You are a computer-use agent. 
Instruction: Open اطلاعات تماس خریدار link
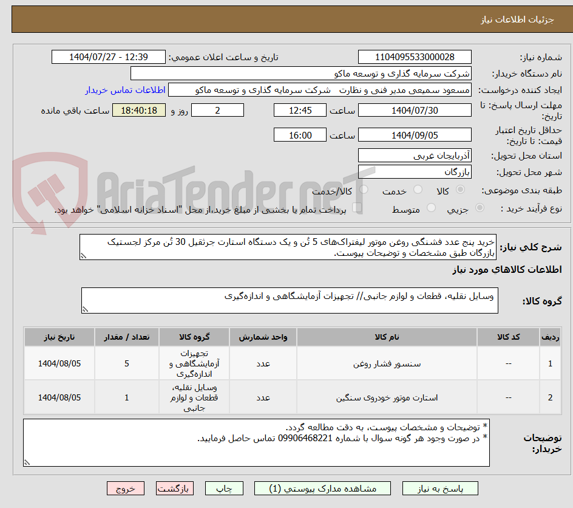[125, 90]
